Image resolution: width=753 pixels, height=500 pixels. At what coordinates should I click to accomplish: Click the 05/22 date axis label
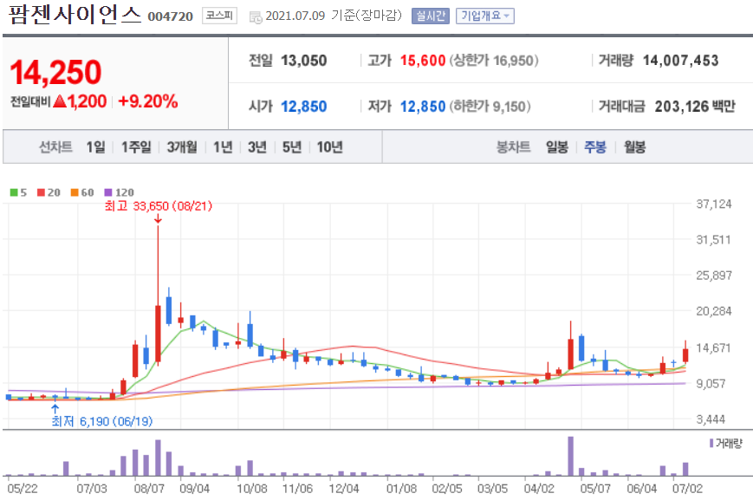pyautogui.click(x=22, y=489)
